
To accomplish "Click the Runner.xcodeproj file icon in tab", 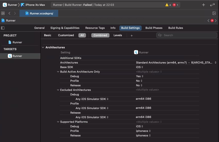I will pyautogui.click(x=27, y=13).
